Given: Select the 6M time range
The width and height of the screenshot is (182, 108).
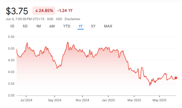Looking at the screenshot, I should click(x=52, y=26).
